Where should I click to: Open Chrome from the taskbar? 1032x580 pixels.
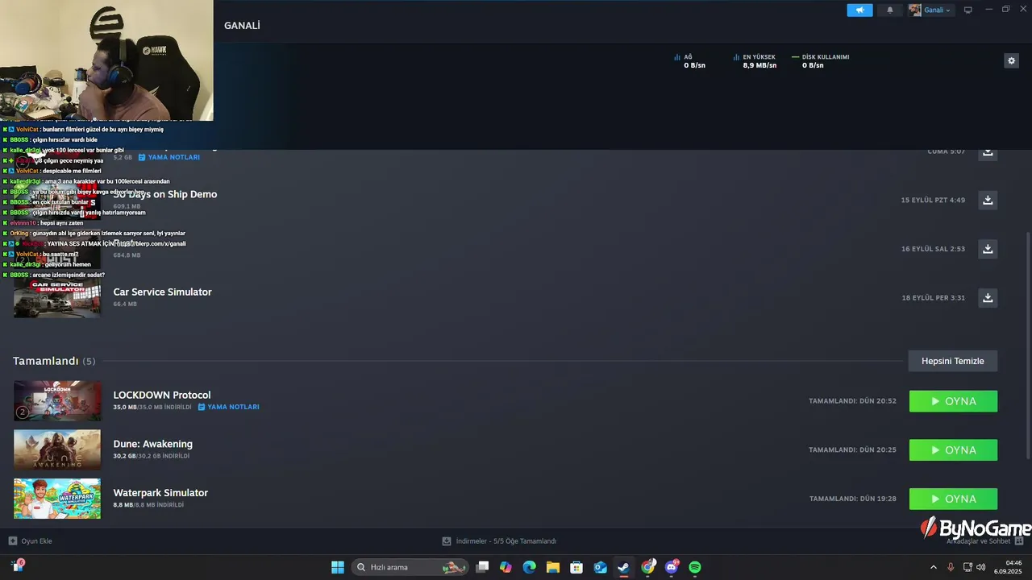648,567
